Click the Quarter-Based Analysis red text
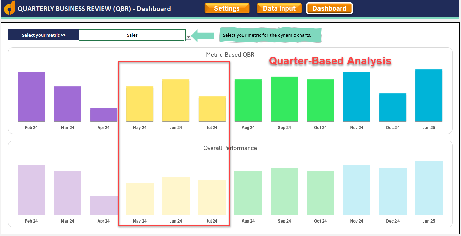Image resolution: width=461 pixels, height=236 pixels. [x=330, y=61]
